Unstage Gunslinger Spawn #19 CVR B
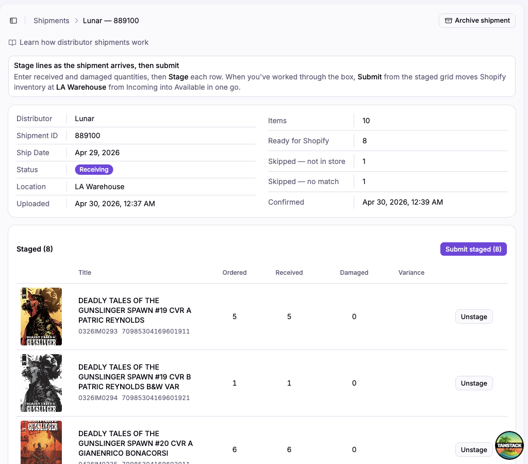528x464 pixels. tap(474, 383)
